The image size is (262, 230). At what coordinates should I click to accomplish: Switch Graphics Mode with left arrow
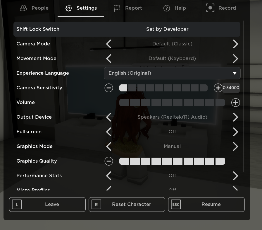[x=108, y=146]
